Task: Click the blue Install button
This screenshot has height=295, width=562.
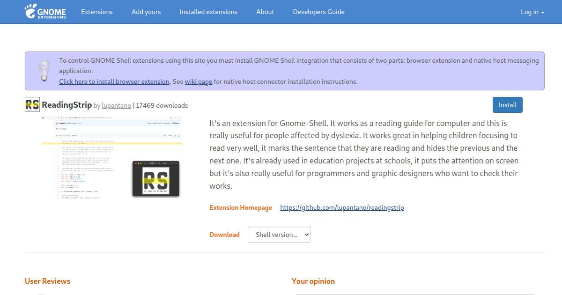Action: pyautogui.click(x=508, y=105)
